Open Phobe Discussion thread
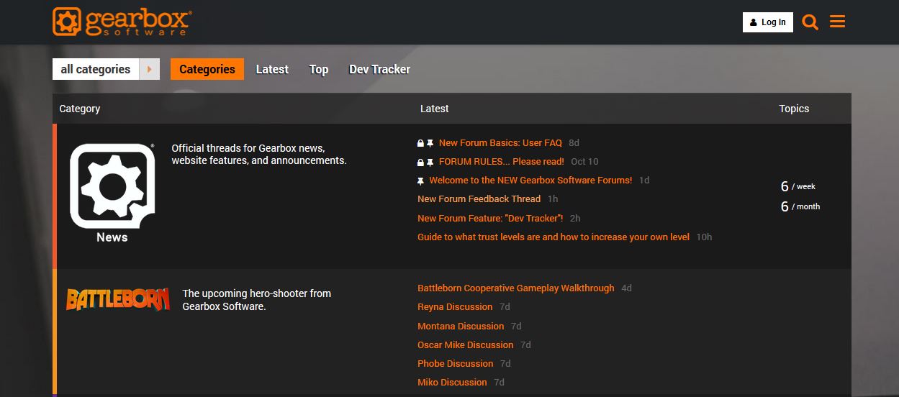Screen dimensions: 899x397 456,363
